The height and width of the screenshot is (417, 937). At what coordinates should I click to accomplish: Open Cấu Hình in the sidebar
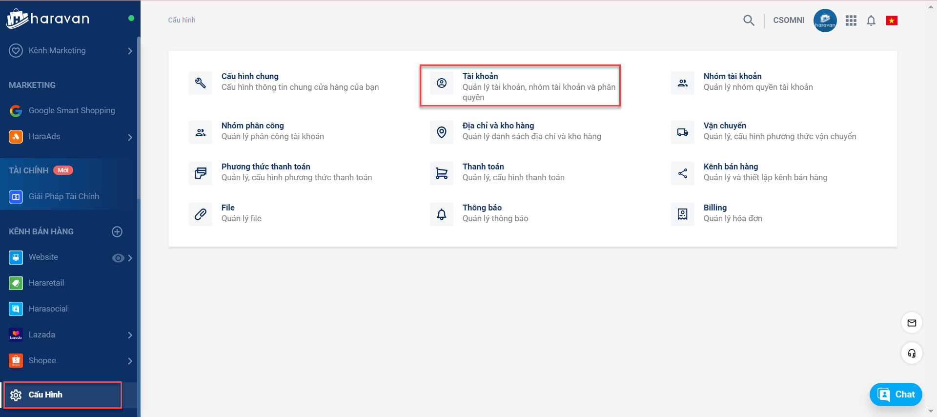pyautogui.click(x=45, y=395)
